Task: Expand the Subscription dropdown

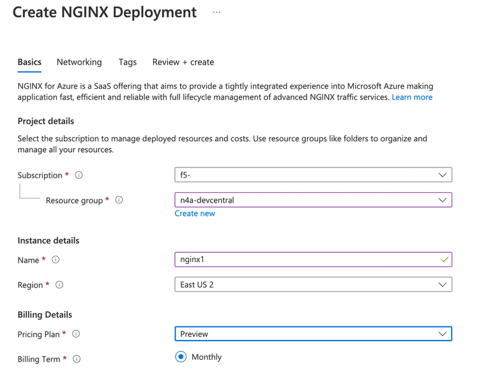Action: pyautogui.click(x=313, y=175)
